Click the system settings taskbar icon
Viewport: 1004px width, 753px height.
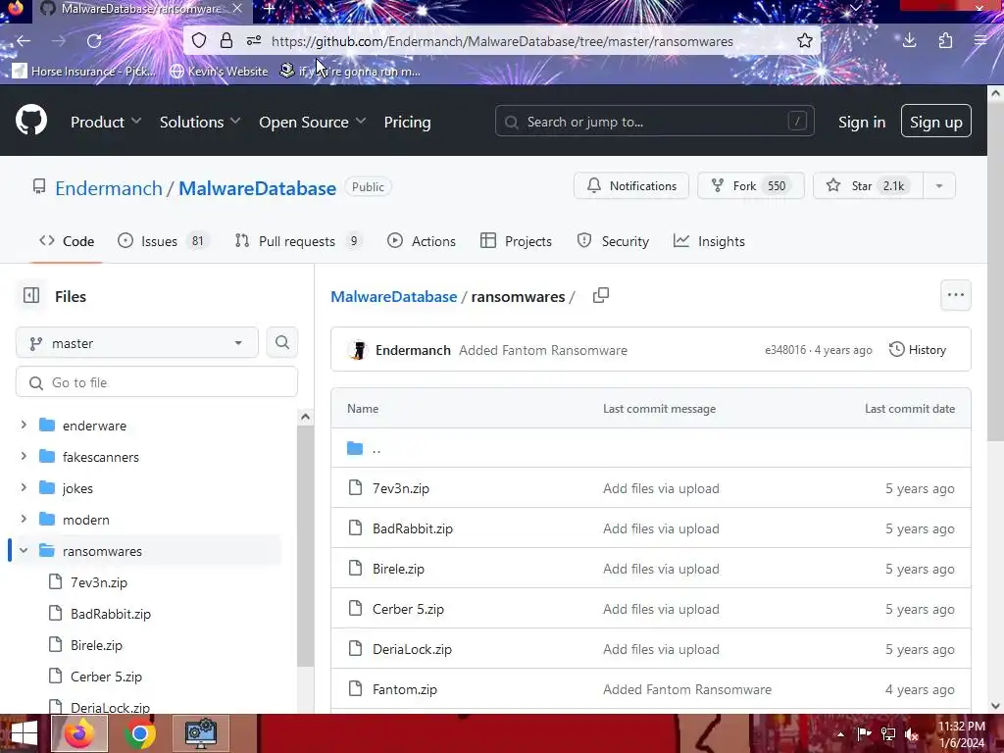click(201, 733)
